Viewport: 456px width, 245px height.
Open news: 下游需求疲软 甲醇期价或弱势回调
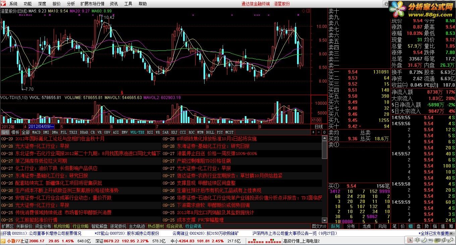click(213, 205)
